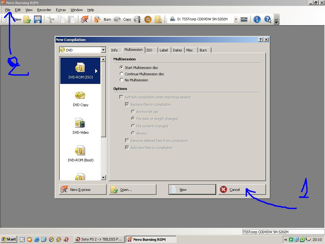Expand hidden system tray icons chevron
The width and height of the screenshot is (325, 244).
pyautogui.click(x=286, y=240)
